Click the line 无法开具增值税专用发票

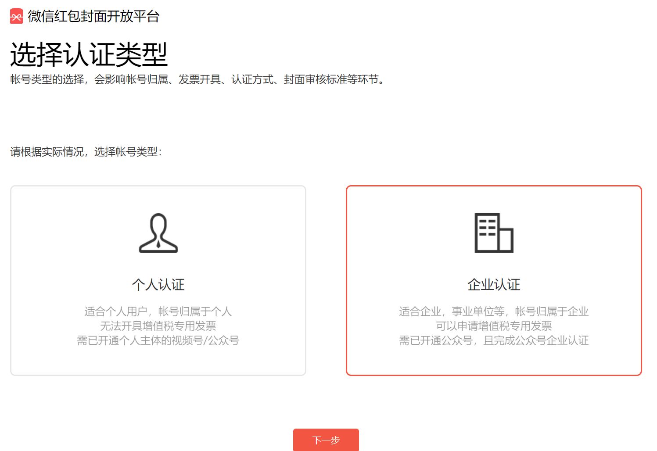coord(158,326)
